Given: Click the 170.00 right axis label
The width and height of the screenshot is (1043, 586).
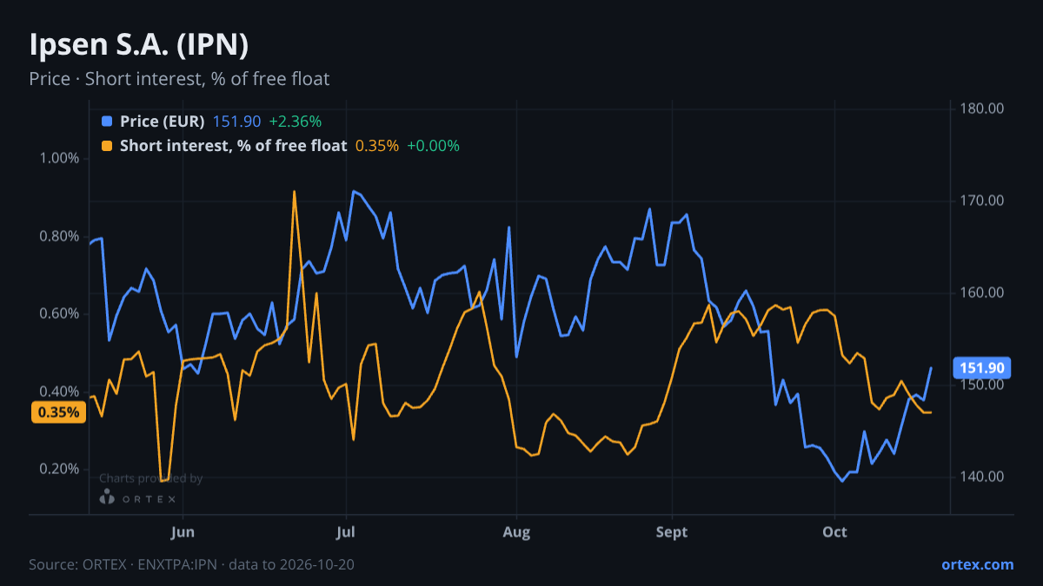Looking at the screenshot, I should click(982, 201).
